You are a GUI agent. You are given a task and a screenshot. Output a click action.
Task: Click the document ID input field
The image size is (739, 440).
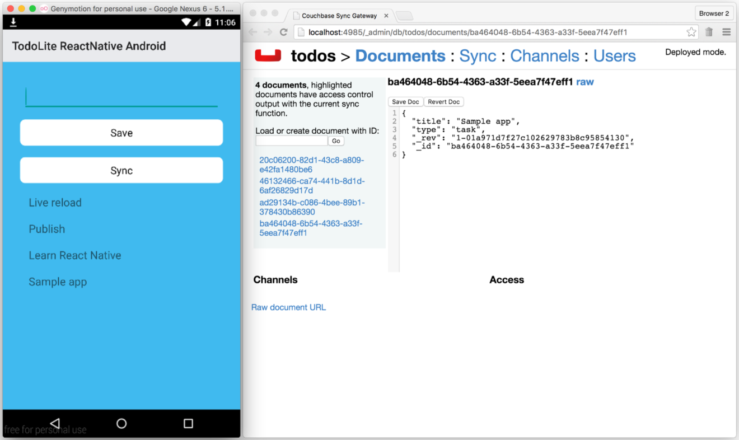click(x=291, y=141)
